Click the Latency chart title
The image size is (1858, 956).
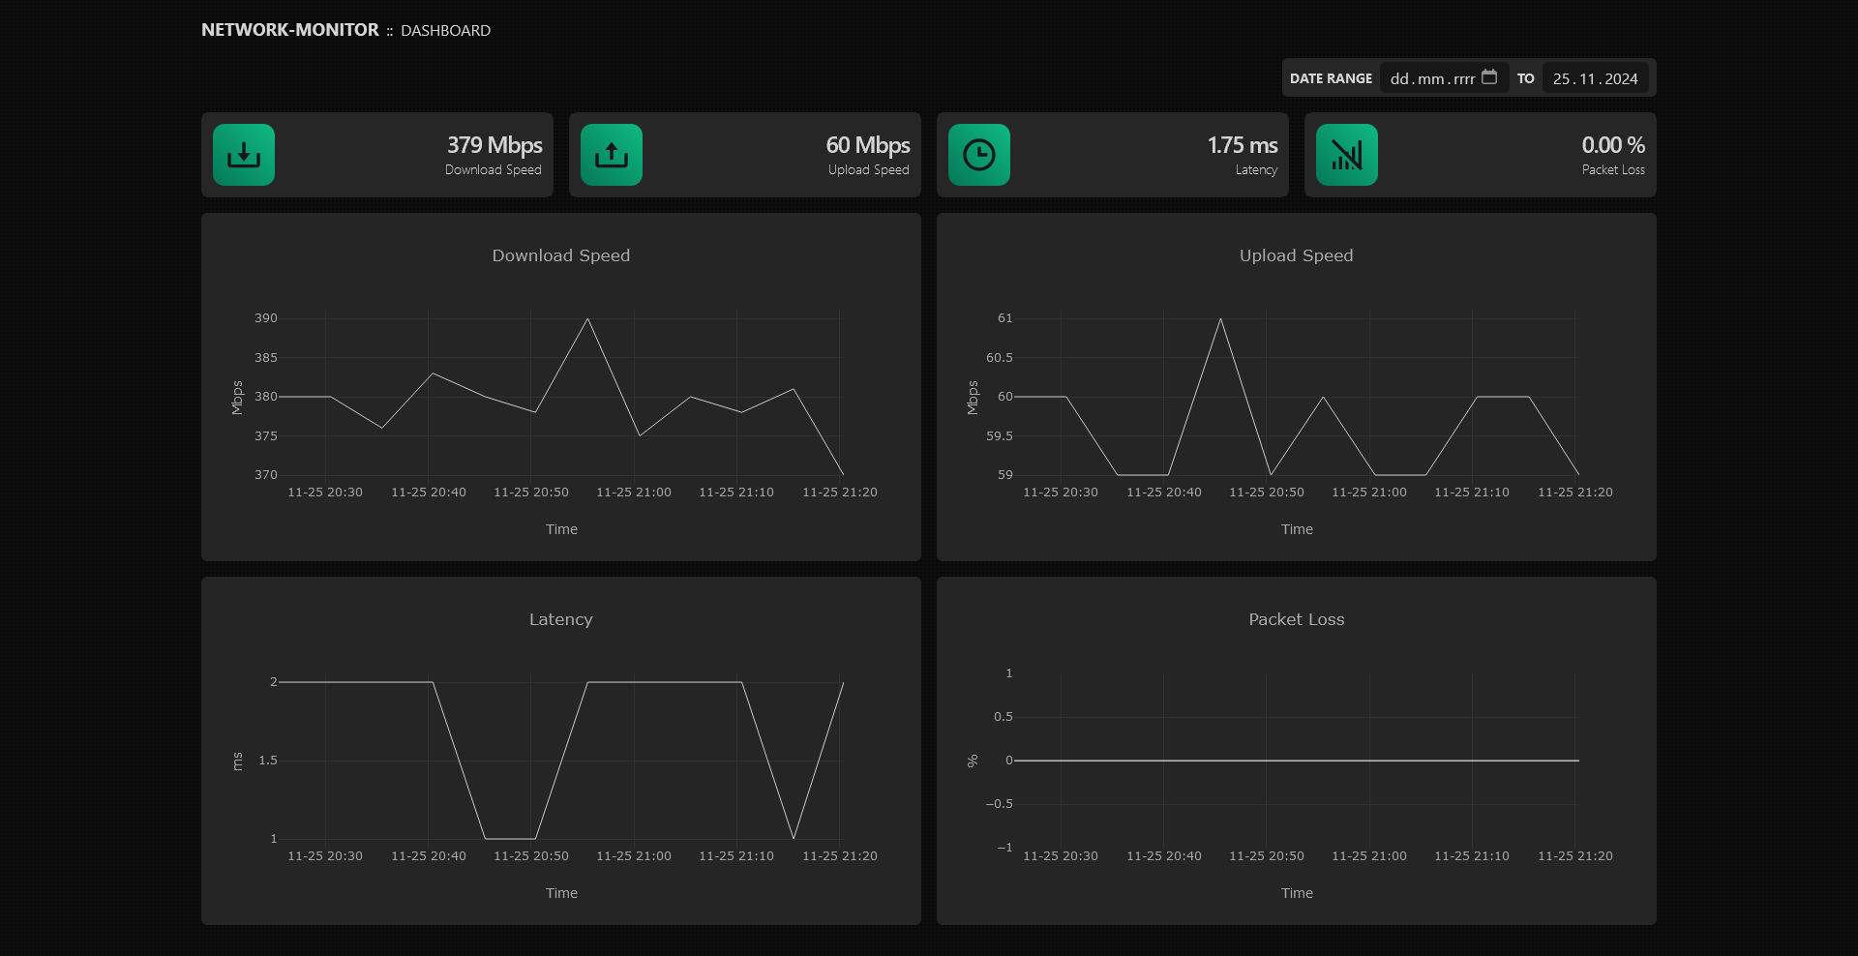561,619
